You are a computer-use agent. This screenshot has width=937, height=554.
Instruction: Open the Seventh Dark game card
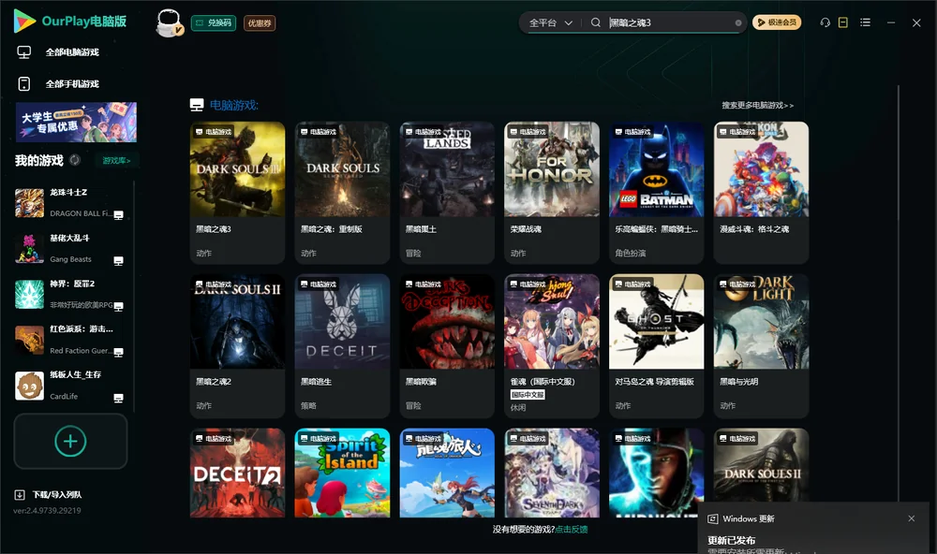tap(552, 473)
